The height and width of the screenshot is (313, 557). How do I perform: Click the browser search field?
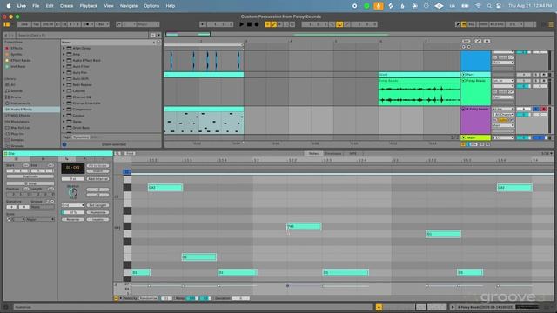click(83, 35)
